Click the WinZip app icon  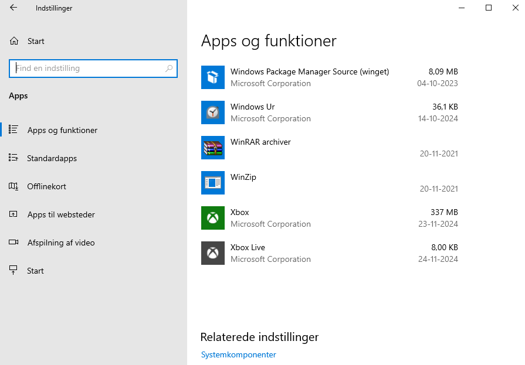point(213,183)
